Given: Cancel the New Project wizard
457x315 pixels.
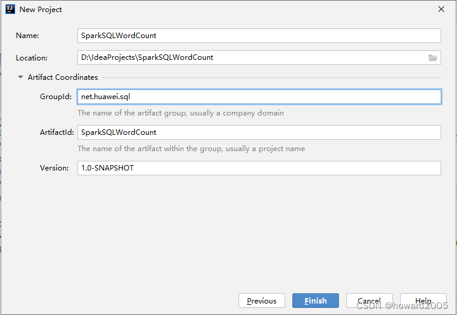Looking at the screenshot, I should click(x=369, y=300).
